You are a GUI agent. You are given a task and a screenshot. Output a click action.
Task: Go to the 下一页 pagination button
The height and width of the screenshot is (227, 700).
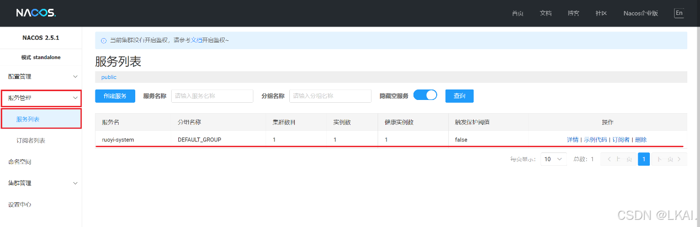click(670, 159)
